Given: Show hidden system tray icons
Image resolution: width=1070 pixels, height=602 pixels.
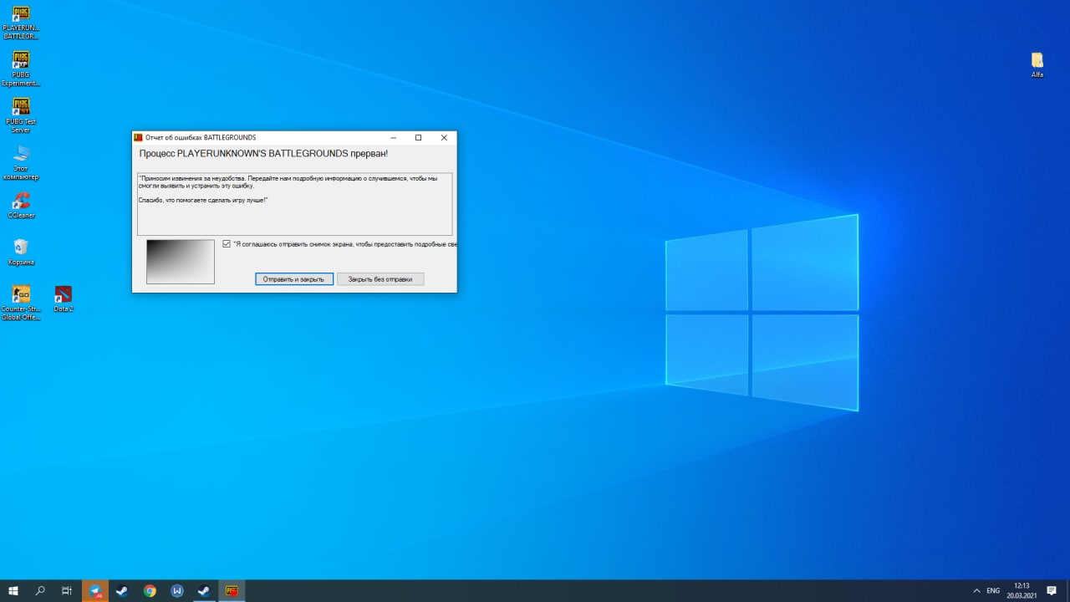Looking at the screenshot, I should pyautogui.click(x=976, y=590).
